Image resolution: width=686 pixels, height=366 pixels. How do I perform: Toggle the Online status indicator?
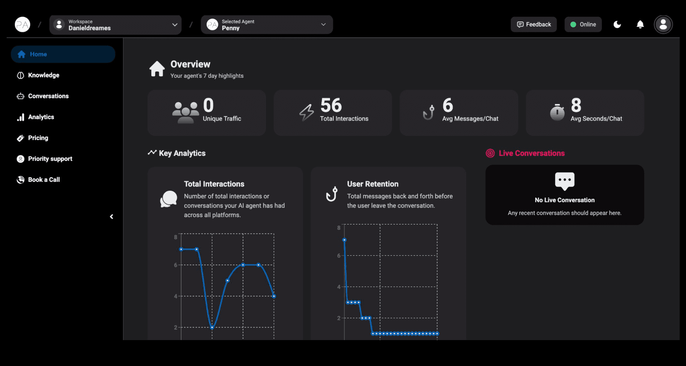click(583, 25)
